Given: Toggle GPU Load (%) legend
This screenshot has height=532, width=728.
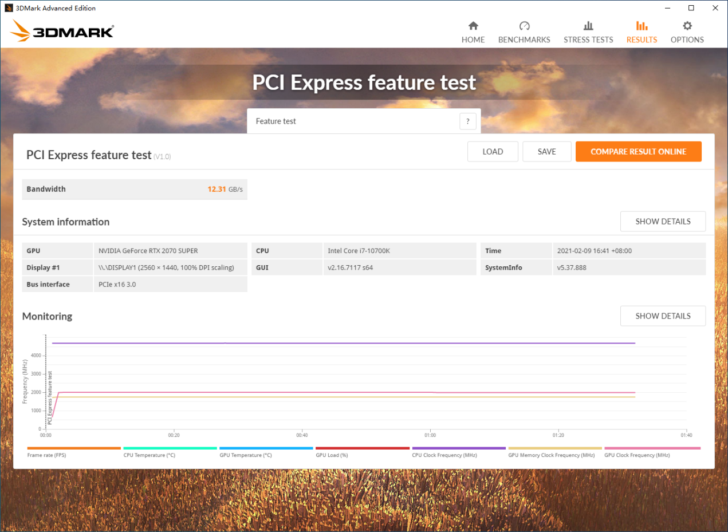Looking at the screenshot, I should click(x=363, y=452).
